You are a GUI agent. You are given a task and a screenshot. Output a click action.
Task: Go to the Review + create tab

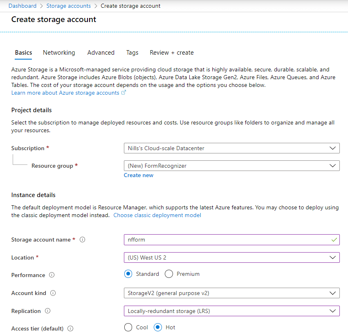pos(172,53)
